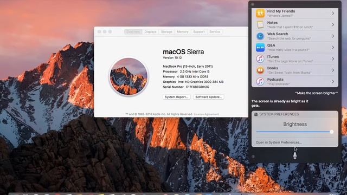Expand the Find My Friends row chevron
This screenshot has width=347, height=195.
pyautogui.click(x=333, y=14)
